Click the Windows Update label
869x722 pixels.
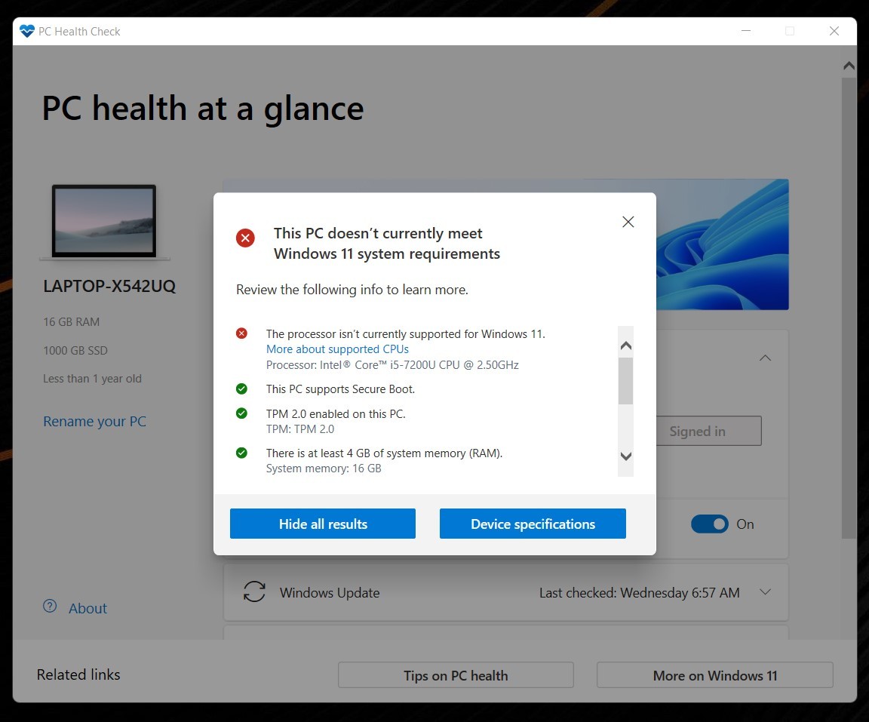click(x=330, y=593)
